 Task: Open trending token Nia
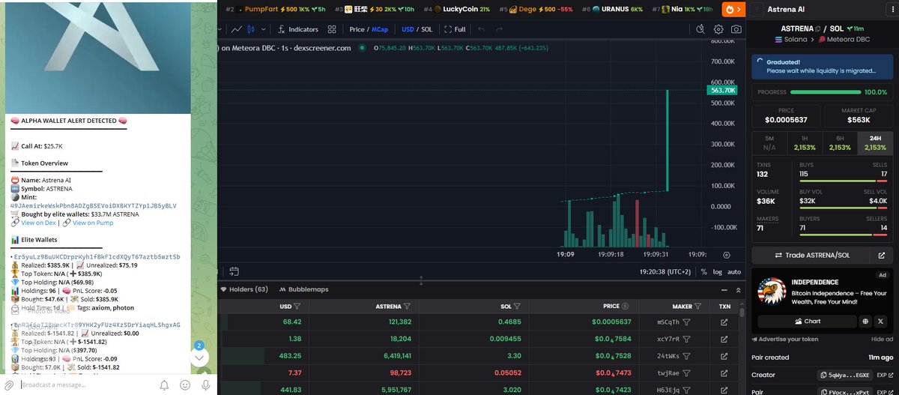681,9
